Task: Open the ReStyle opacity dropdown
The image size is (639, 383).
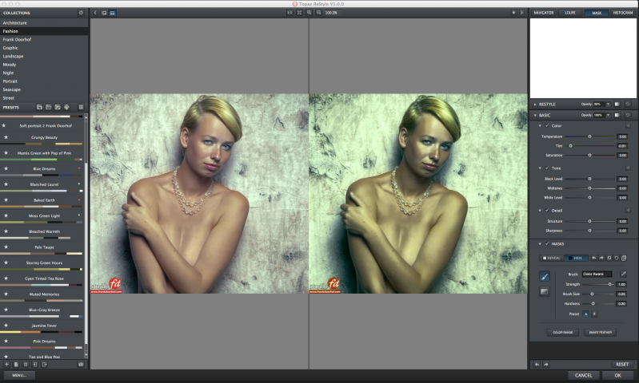Action: (x=608, y=105)
